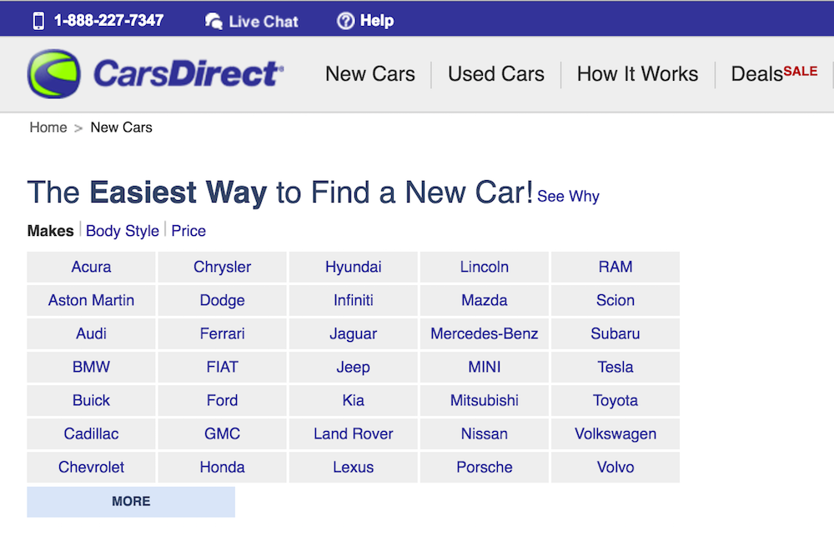Select BMW make
Image resolution: width=834 pixels, height=556 pixels.
coord(91,367)
